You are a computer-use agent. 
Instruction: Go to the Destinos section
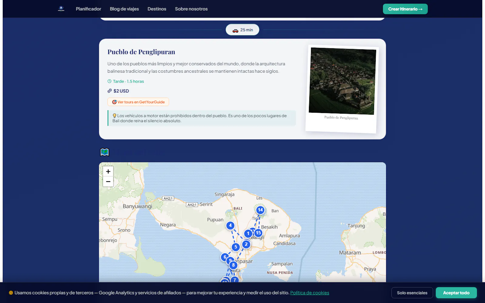pos(157,9)
